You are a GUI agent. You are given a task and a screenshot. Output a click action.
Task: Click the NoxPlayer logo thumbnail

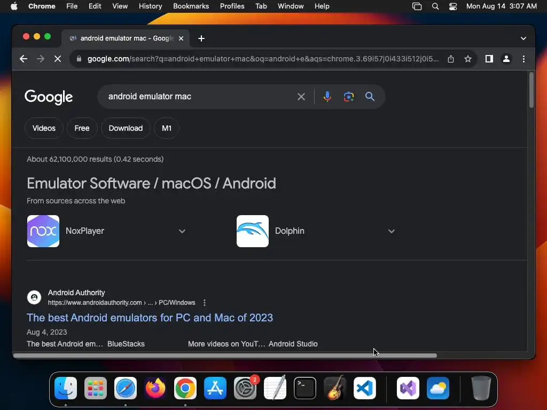(x=43, y=231)
